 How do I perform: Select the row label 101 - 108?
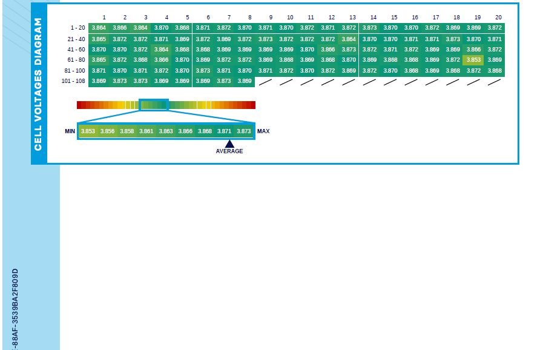73,81
